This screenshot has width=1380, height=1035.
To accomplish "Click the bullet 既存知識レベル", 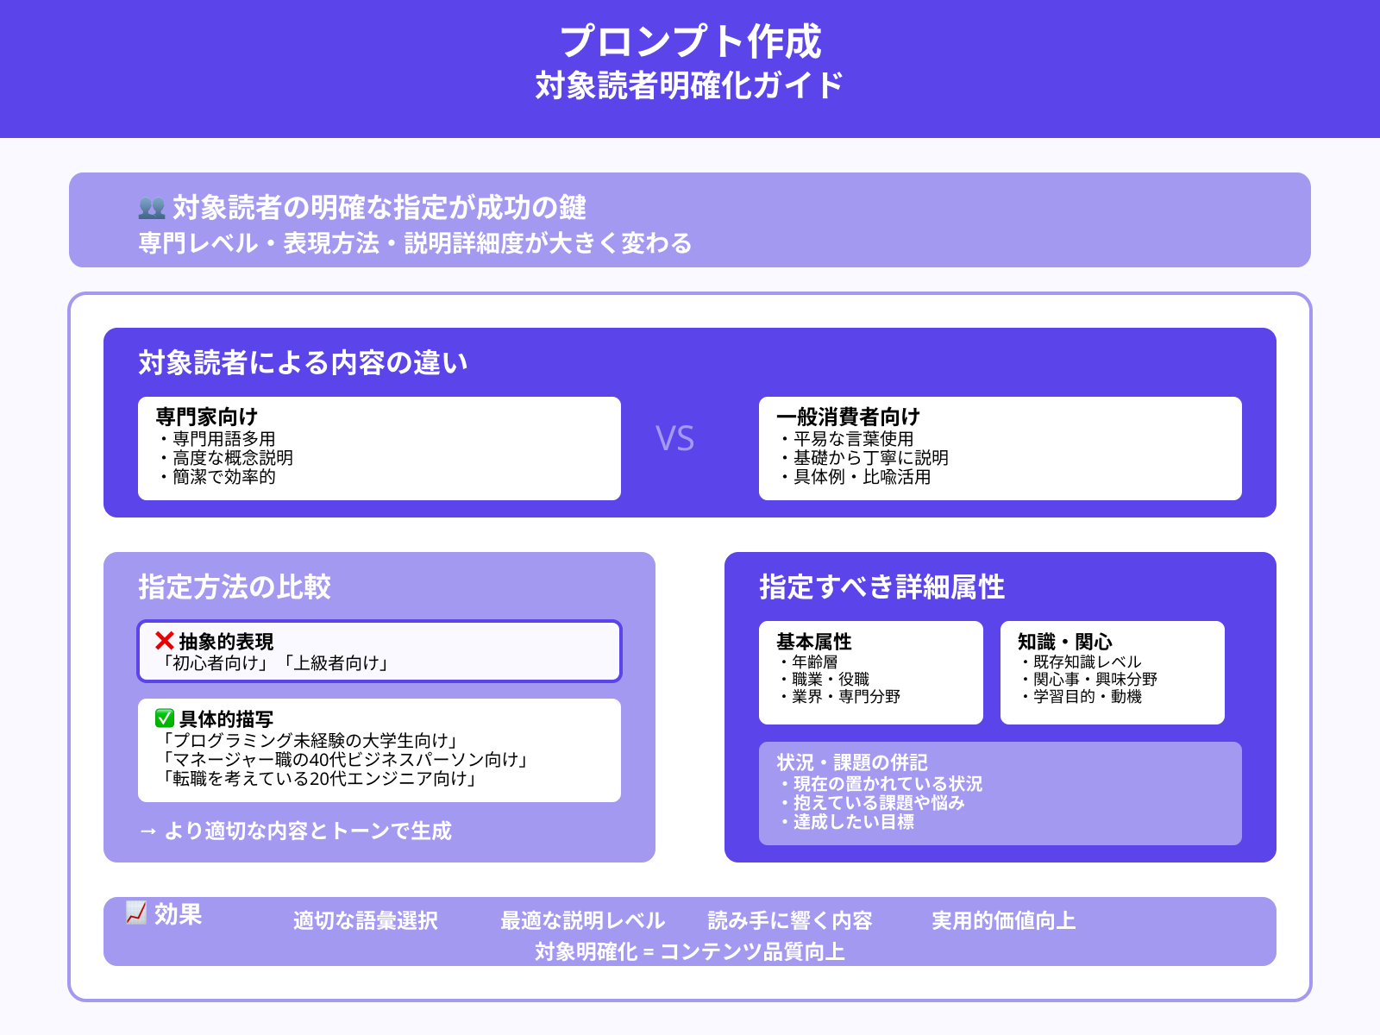I will tap(1080, 662).
